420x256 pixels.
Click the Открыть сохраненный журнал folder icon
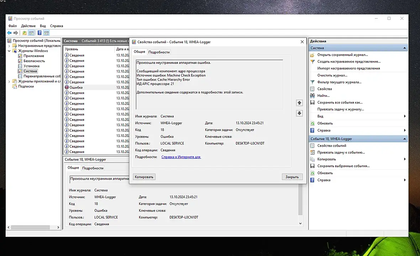tap(312, 55)
